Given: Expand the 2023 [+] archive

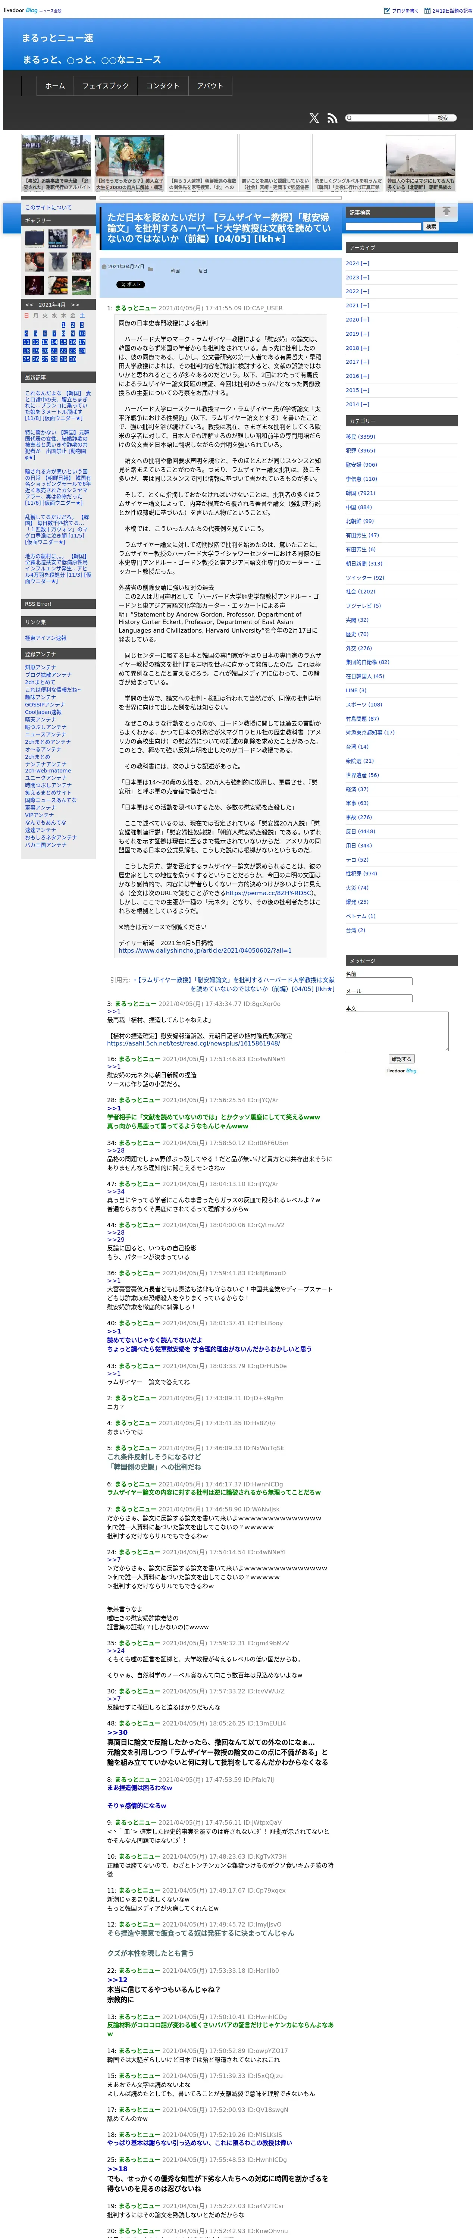Looking at the screenshot, I should pos(357,277).
